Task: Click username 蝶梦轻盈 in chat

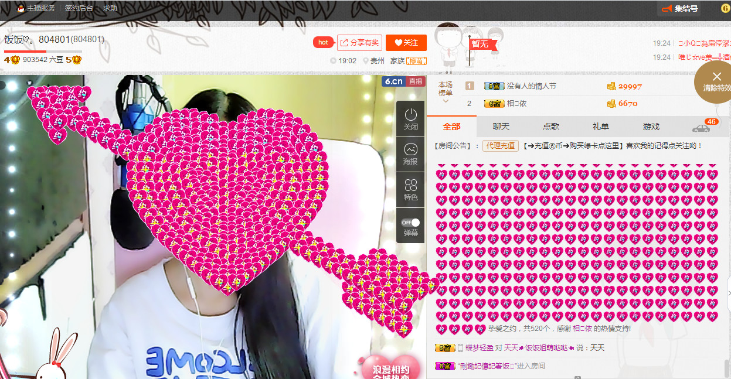Action: point(480,348)
